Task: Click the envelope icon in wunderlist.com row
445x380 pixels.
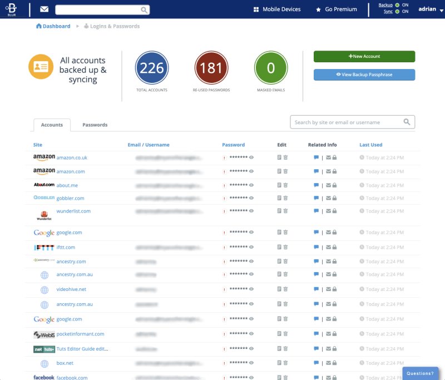Action: click(x=328, y=211)
